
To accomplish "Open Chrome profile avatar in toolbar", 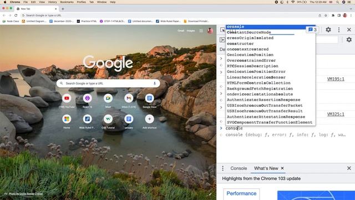I will [x=345, y=16].
